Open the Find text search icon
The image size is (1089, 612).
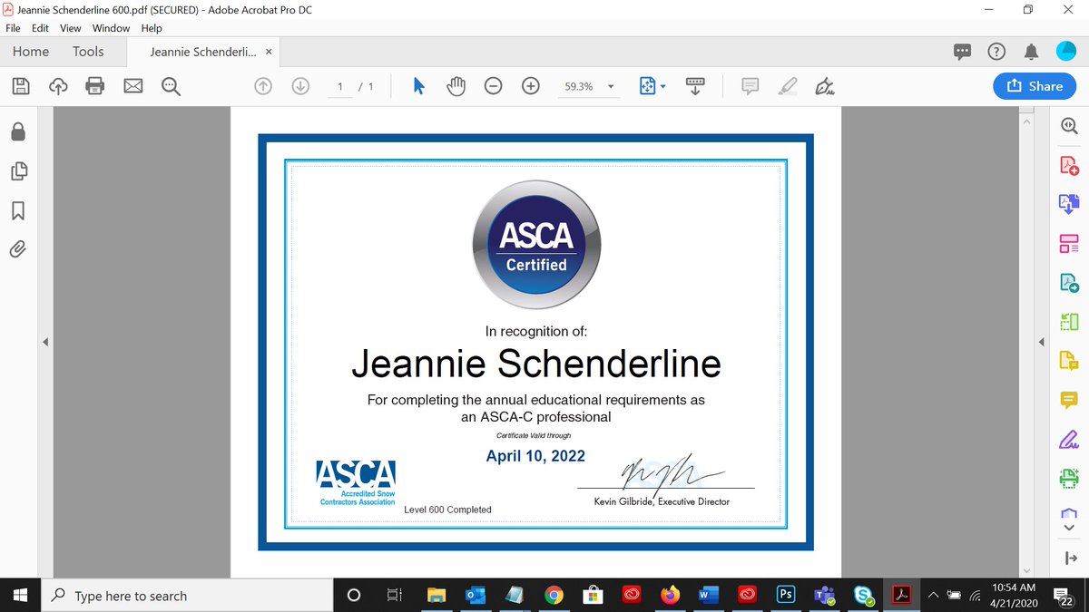coord(171,86)
